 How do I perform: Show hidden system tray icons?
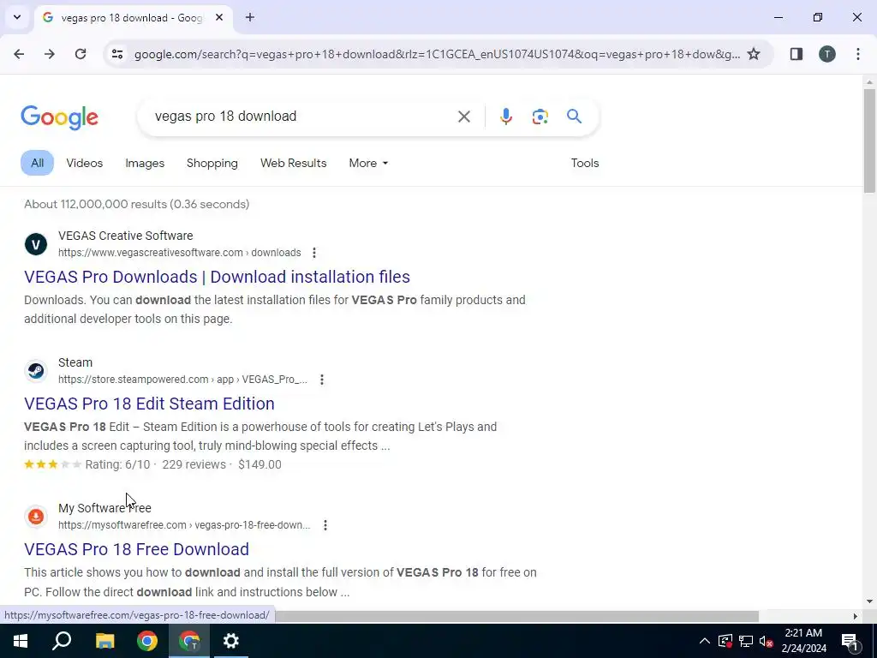(705, 641)
